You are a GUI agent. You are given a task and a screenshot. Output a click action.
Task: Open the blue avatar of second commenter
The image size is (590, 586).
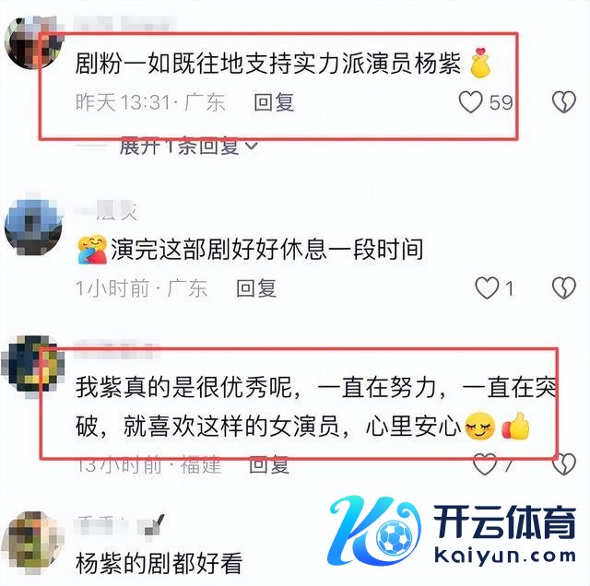click(x=33, y=228)
